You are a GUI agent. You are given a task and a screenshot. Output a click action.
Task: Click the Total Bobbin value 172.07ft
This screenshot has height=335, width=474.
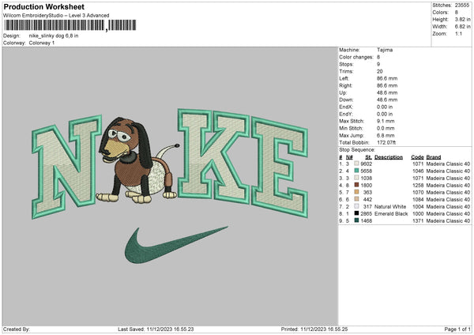(386, 142)
